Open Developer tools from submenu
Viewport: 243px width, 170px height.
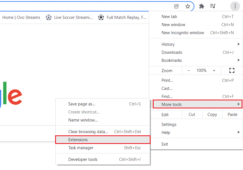coord(103,159)
